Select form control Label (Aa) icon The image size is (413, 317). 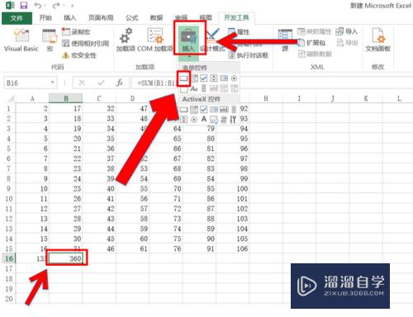(x=194, y=88)
